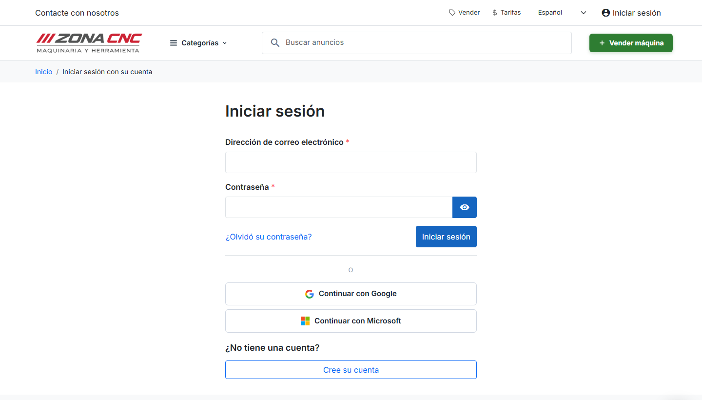The image size is (702, 400).
Task: Go to Inicio breadcrumb link
Action: (x=43, y=72)
